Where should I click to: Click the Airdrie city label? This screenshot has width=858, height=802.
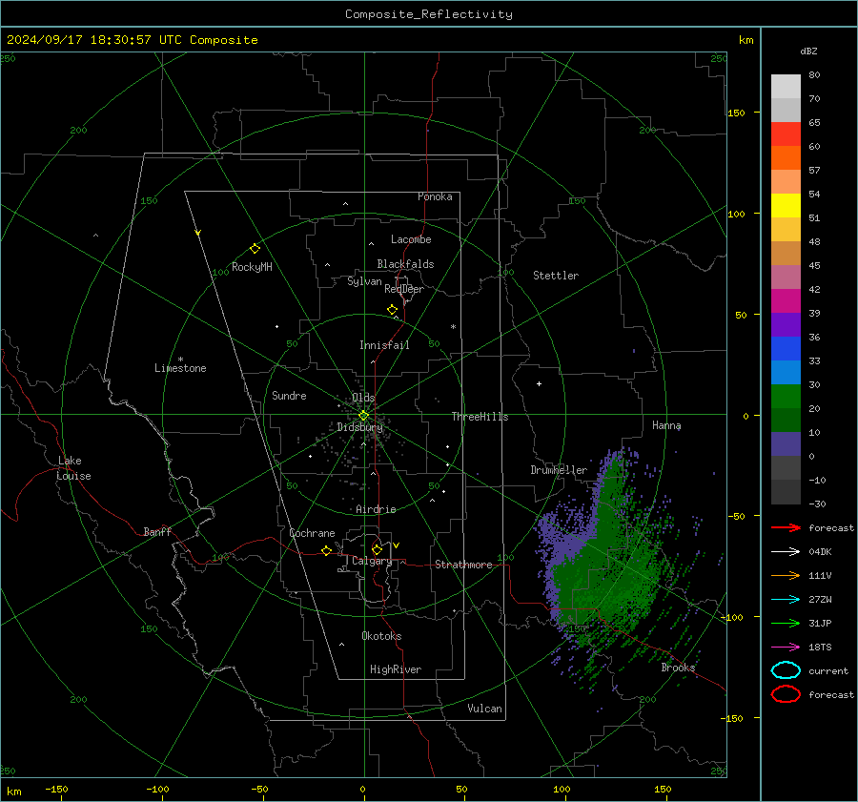click(x=376, y=509)
